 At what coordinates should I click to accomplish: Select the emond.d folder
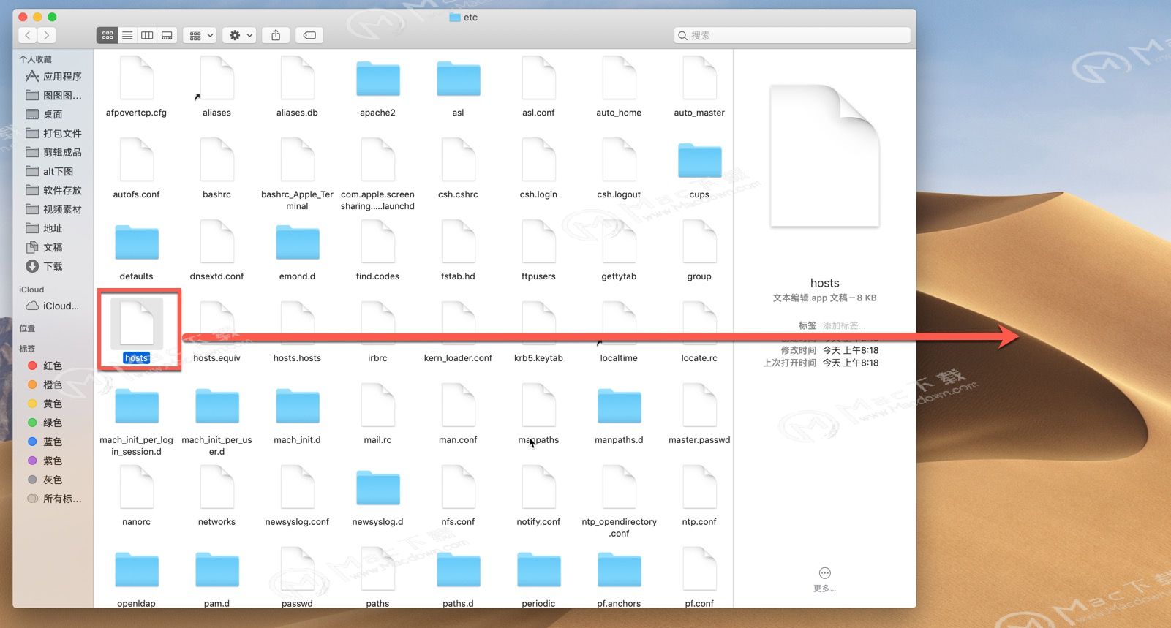tap(297, 243)
